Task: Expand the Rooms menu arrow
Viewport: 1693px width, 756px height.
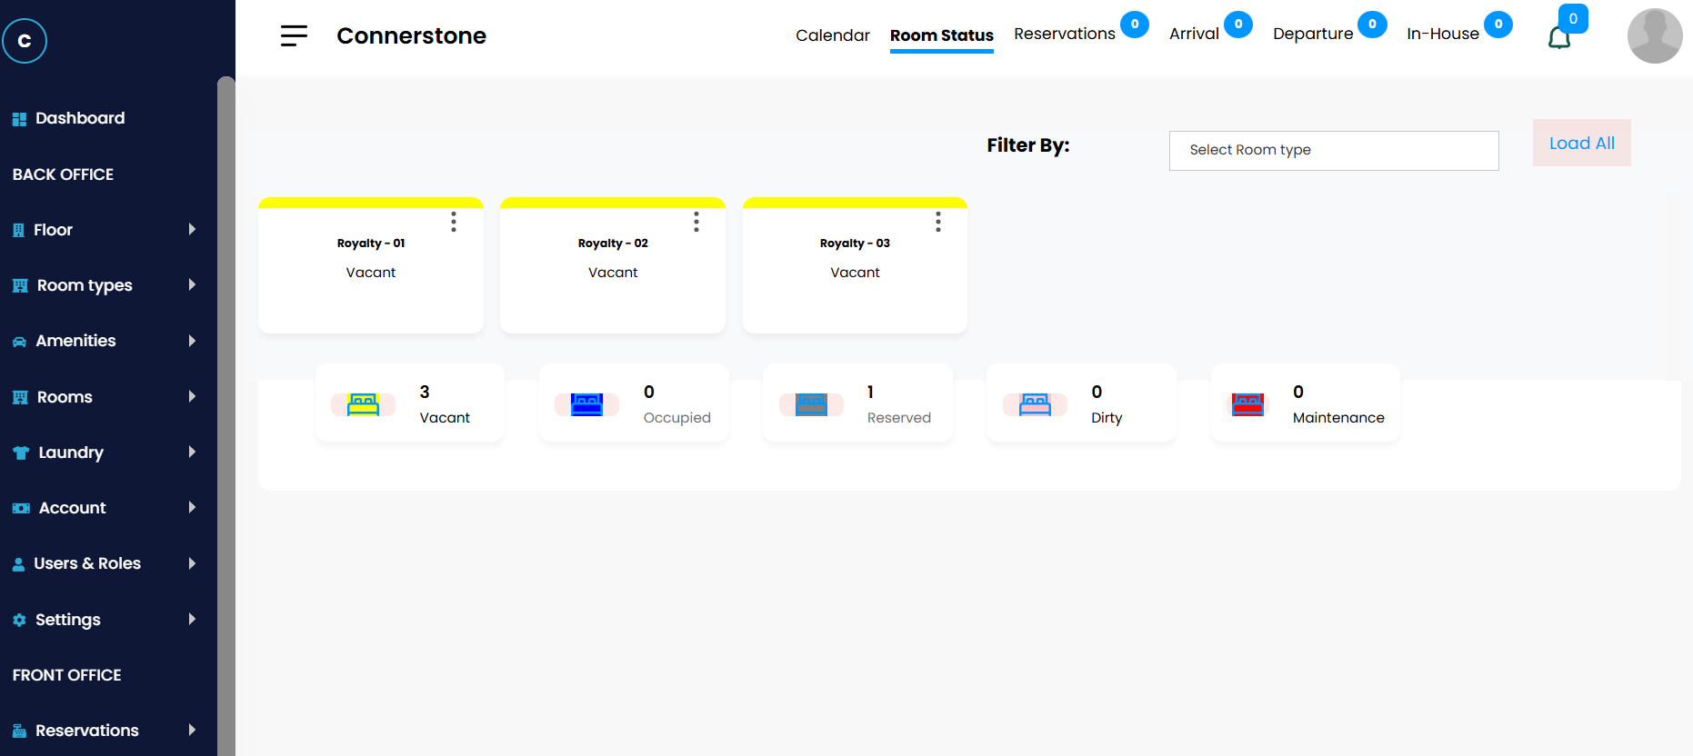Action: (x=192, y=396)
